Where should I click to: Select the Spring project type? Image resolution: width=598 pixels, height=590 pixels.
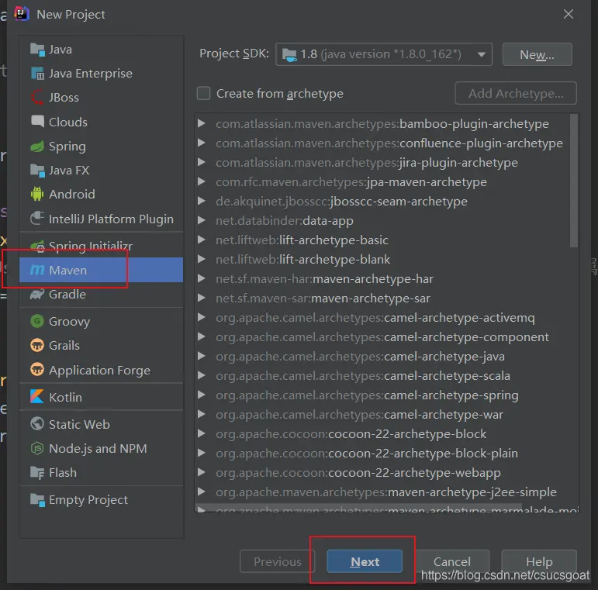click(x=101, y=147)
